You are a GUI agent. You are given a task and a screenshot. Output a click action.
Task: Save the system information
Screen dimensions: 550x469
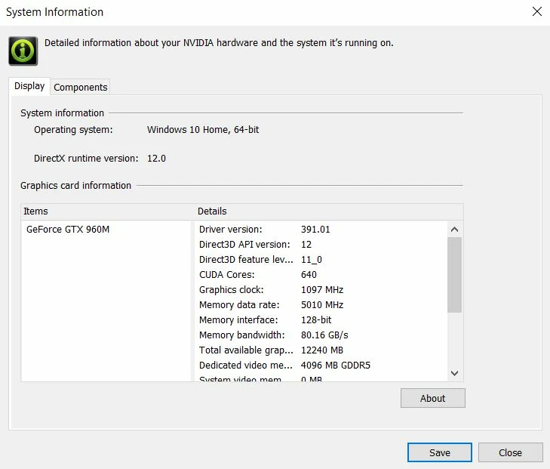[x=440, y=452]
